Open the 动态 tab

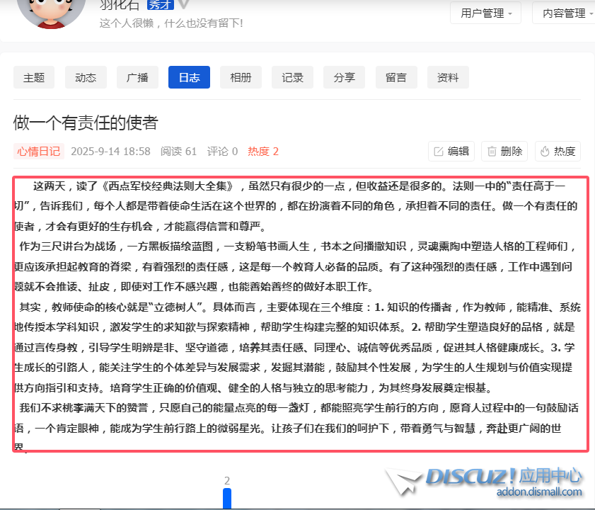click(x=86, y=77)
